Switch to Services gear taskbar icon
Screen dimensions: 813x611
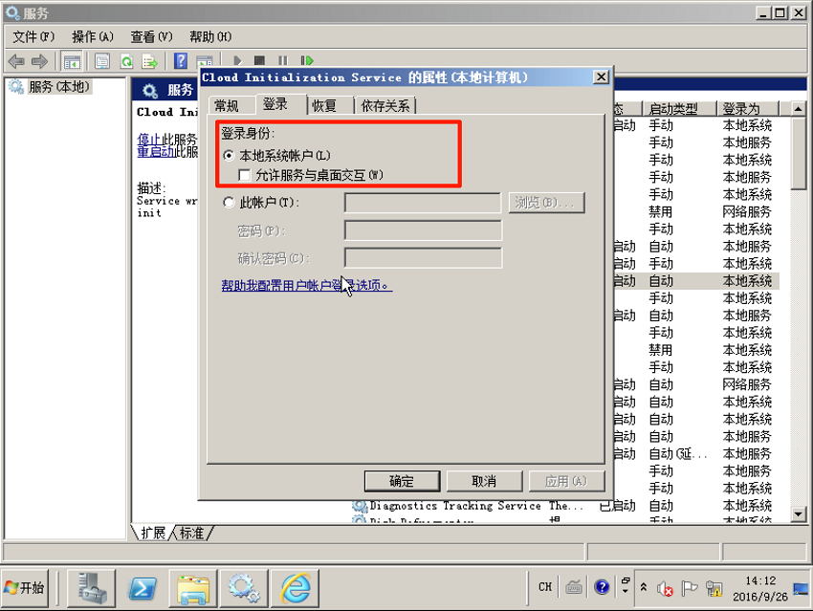point(244,588)
